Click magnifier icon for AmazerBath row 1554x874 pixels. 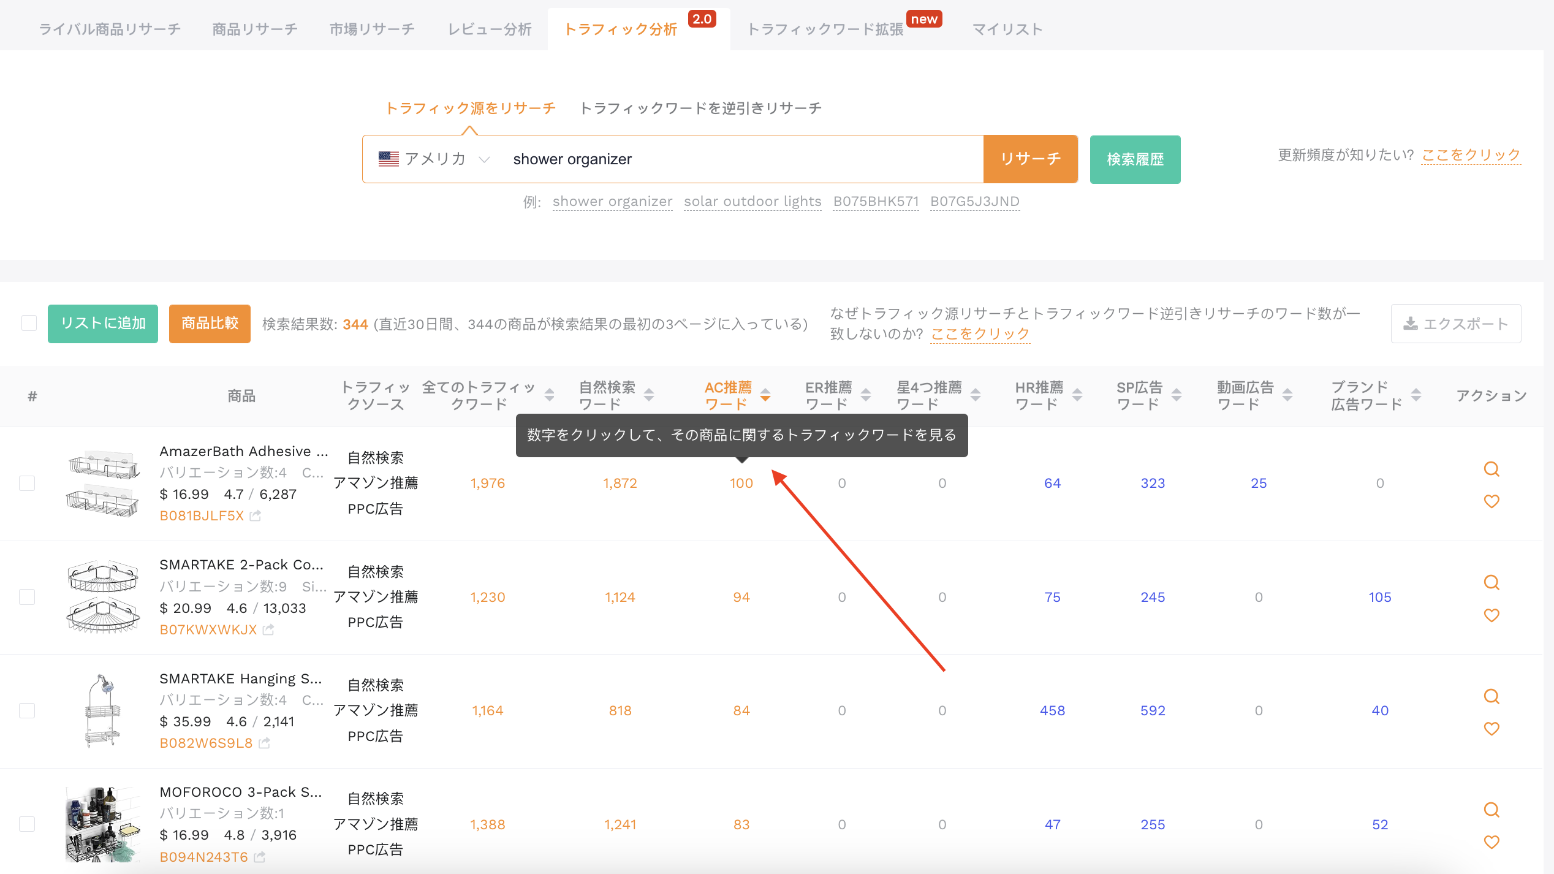(1491, 469)
